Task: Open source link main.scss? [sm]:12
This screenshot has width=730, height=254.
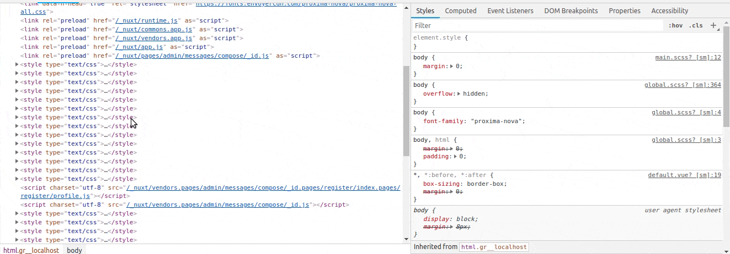Action: pos(688,57)
